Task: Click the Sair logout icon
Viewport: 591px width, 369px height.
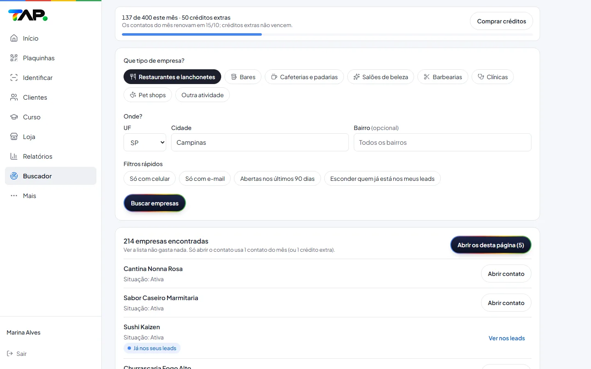Action: pos(10,353)
